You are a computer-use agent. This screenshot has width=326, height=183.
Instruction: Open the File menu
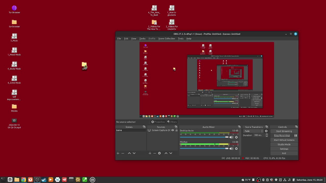[x=119, y=39]
